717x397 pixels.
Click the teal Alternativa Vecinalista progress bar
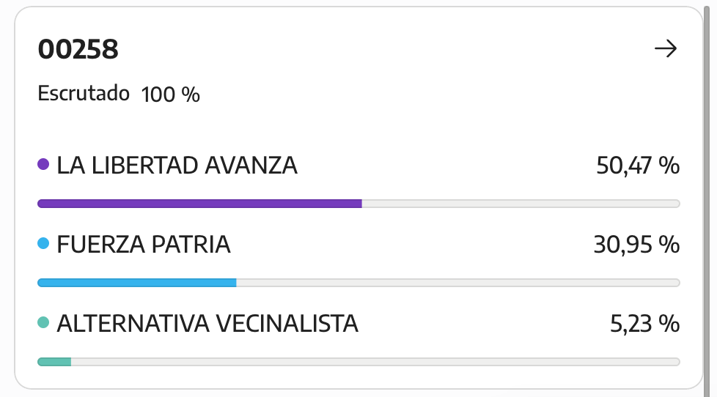(54, 362)
